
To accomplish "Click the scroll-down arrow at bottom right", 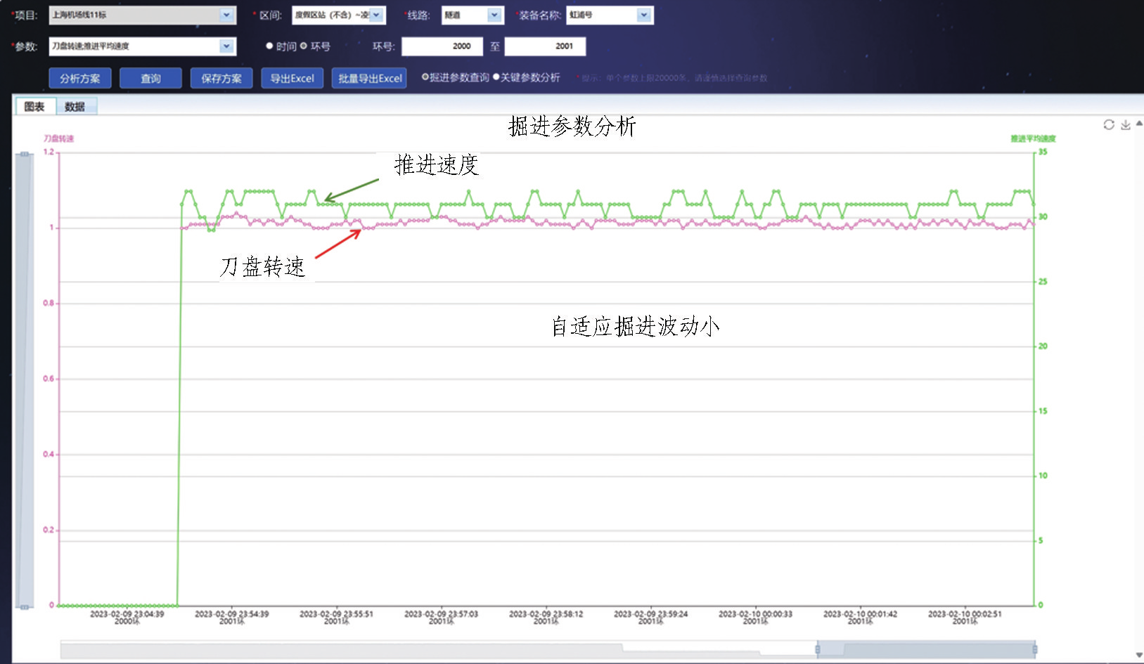I will pyautogui.click(x=1139, y=655).
